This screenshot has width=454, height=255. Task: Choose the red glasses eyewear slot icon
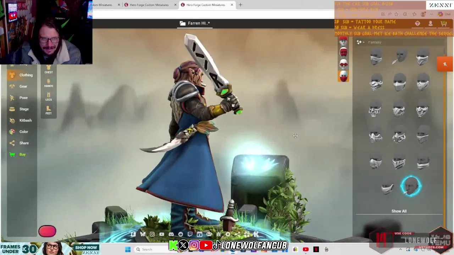[x=343, y=64]
